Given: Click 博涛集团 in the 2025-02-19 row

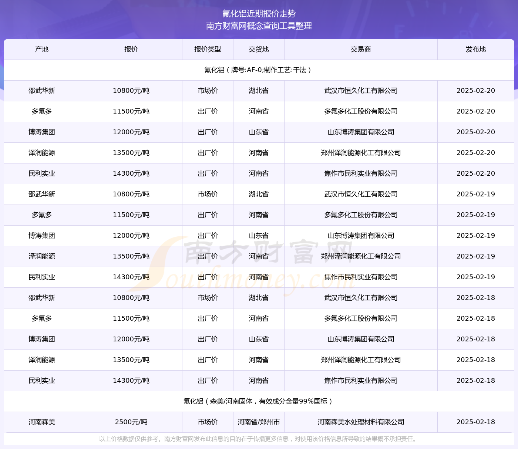Looking at the screenshot, I should (x=42, y=236).
